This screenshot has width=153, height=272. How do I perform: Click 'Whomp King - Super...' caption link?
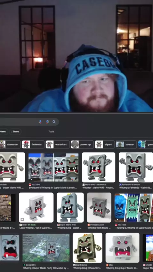(x=69, y=228)
